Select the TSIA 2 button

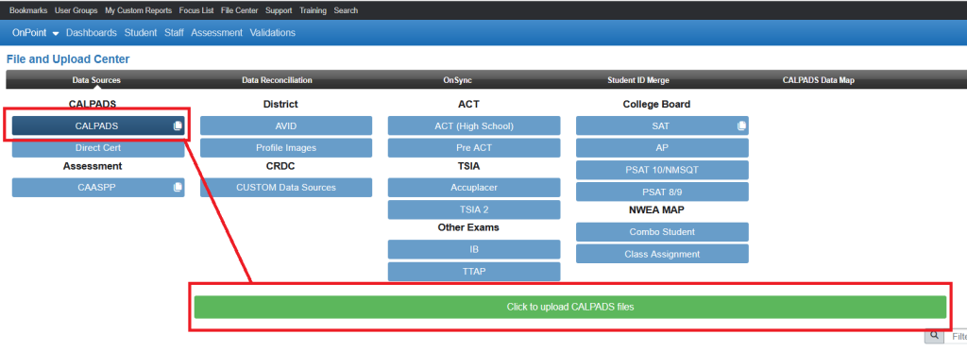(474, 209)
